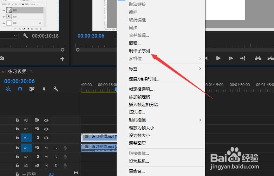Select 添加帧定格 from the menu
The image size is (274, 176).
coord(139,97)
